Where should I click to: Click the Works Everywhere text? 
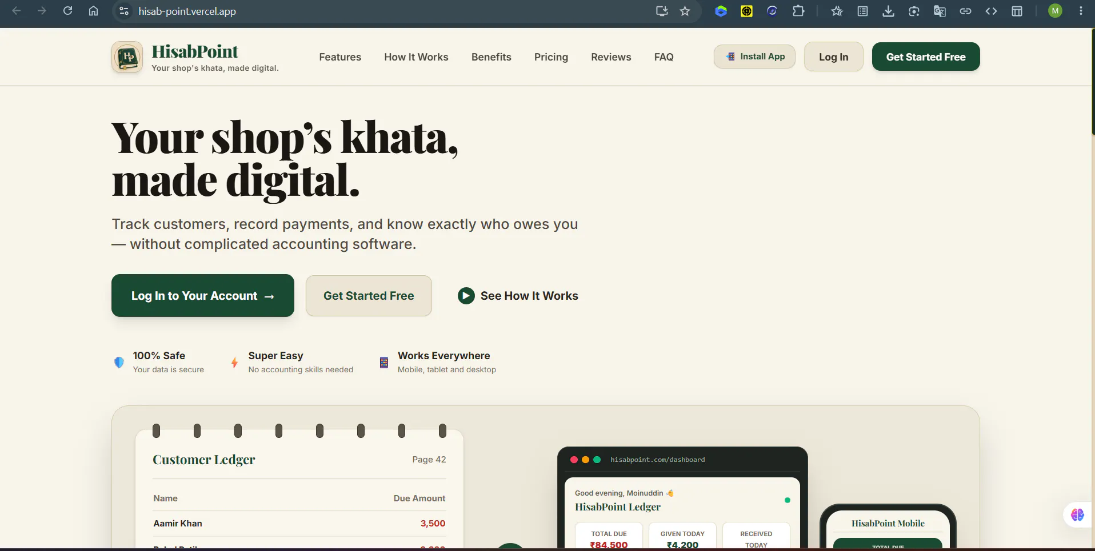tap(444, 356)
